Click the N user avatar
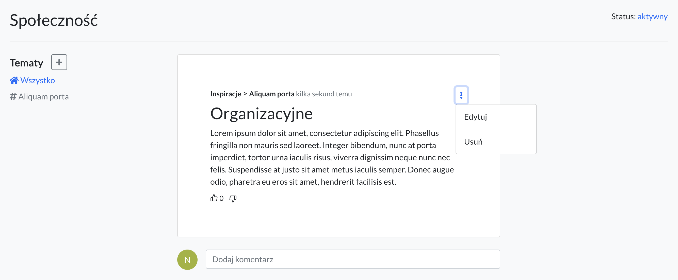Viewport: 678px width, 280px height. coord(187,259)
